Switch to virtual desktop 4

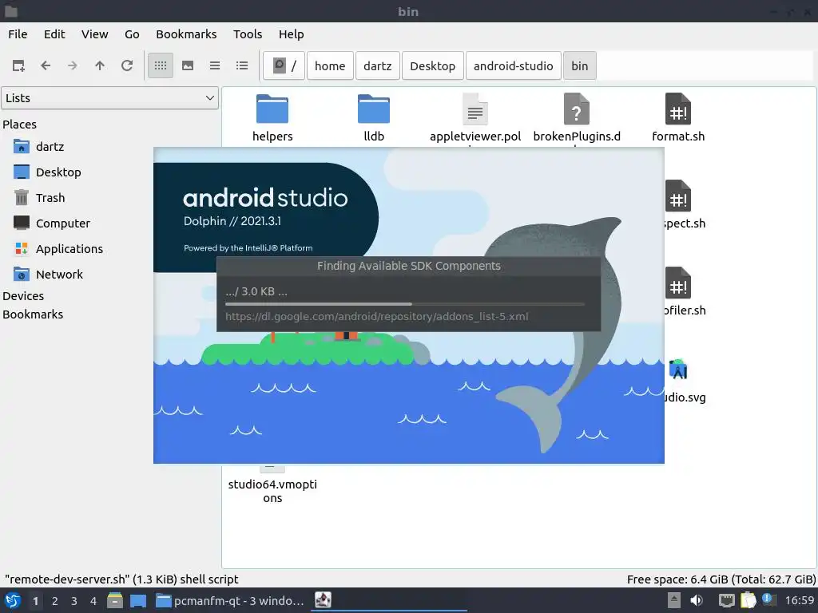(x=93, y=601)
